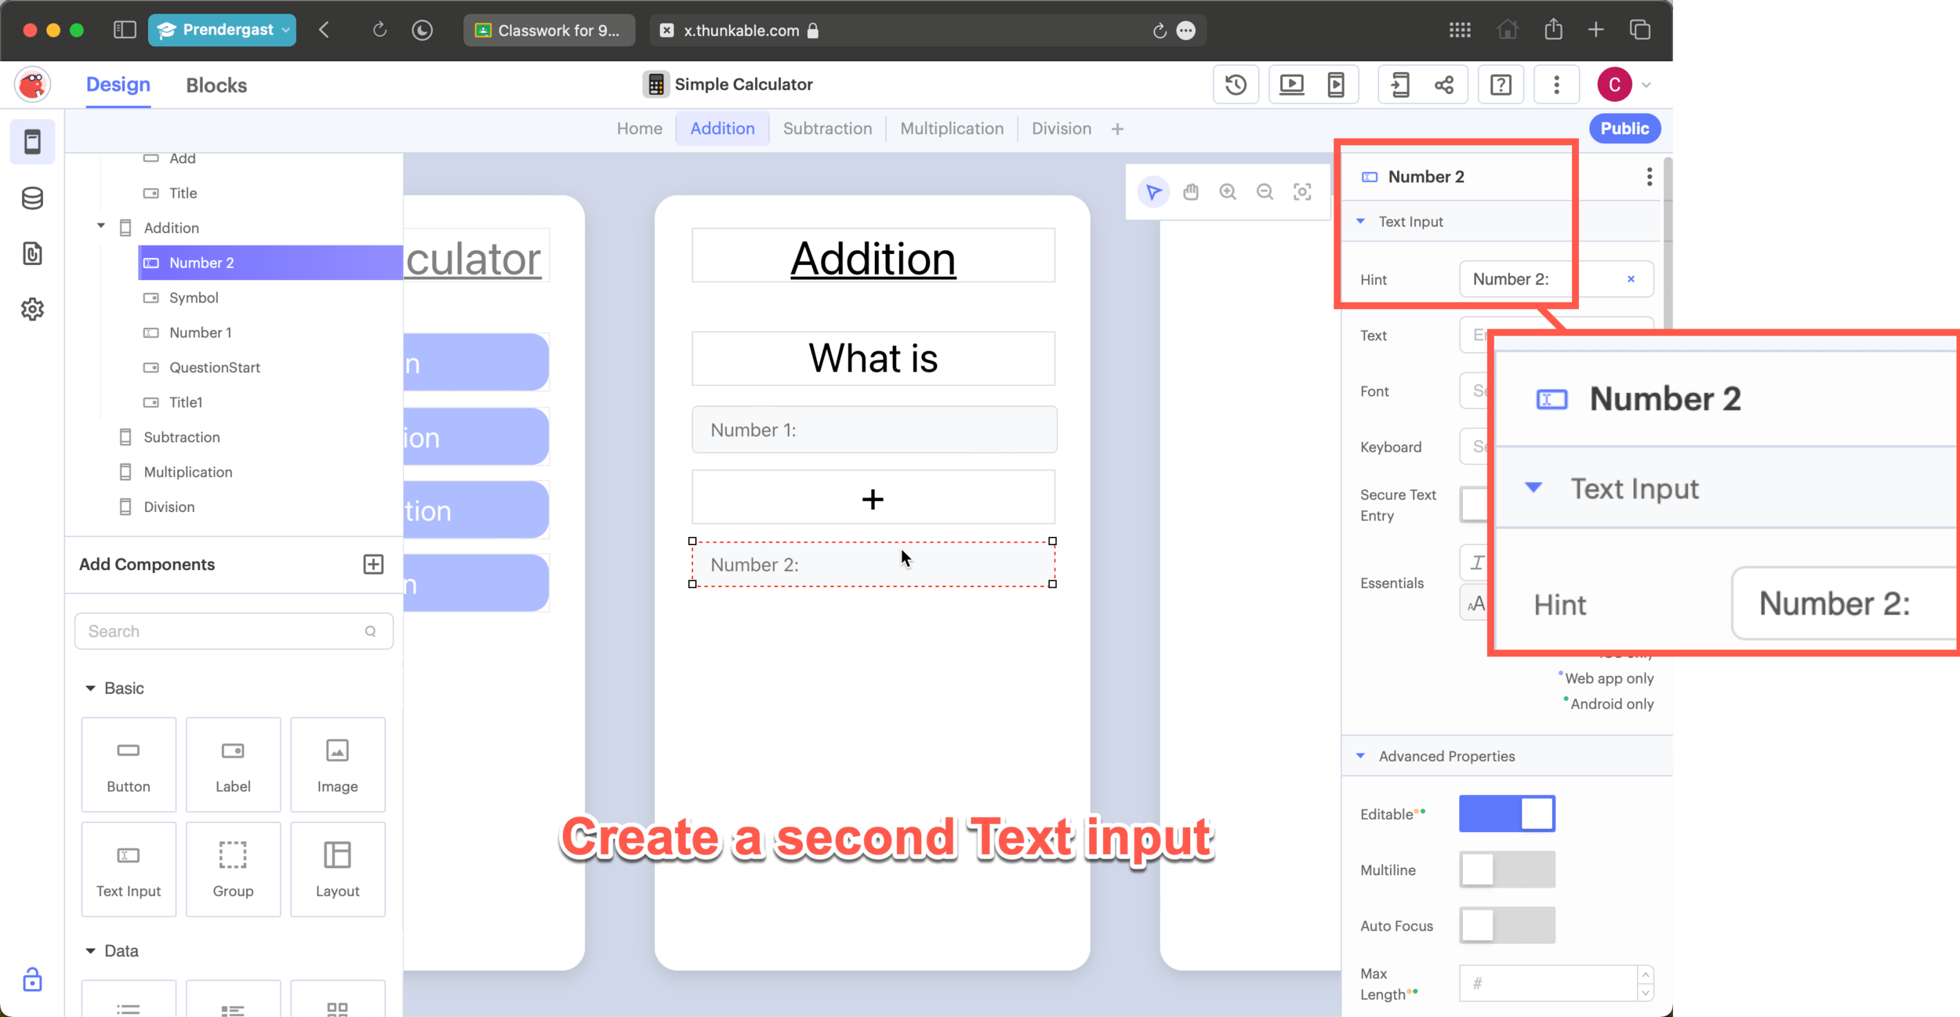The width and height of the screenshot is (1960, 1017).
Task: Collapse the Addition screen tree node
Action: [x=101, y=227]
